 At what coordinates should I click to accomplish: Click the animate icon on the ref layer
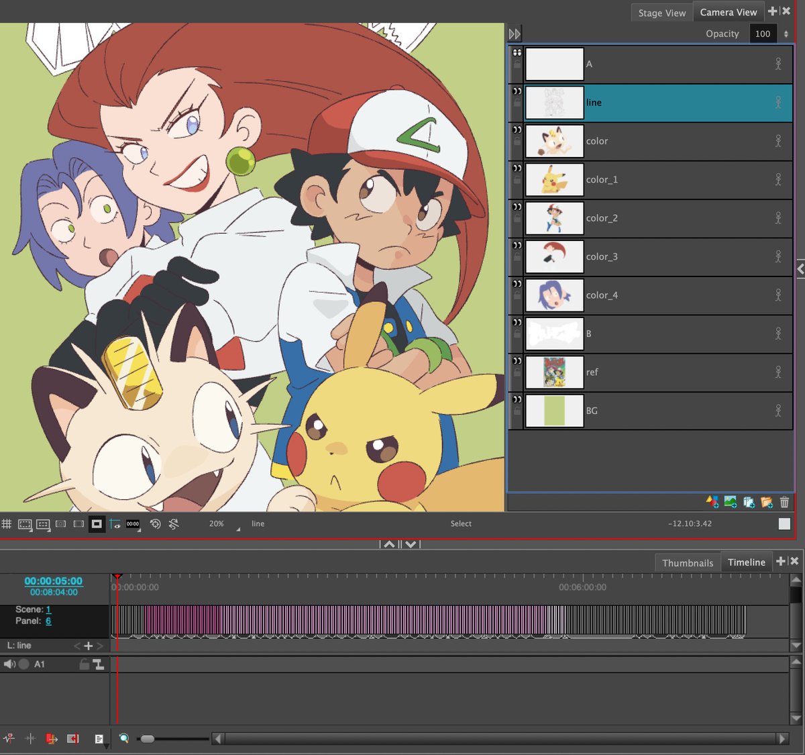pyautogui.click(x=778, y=372)
